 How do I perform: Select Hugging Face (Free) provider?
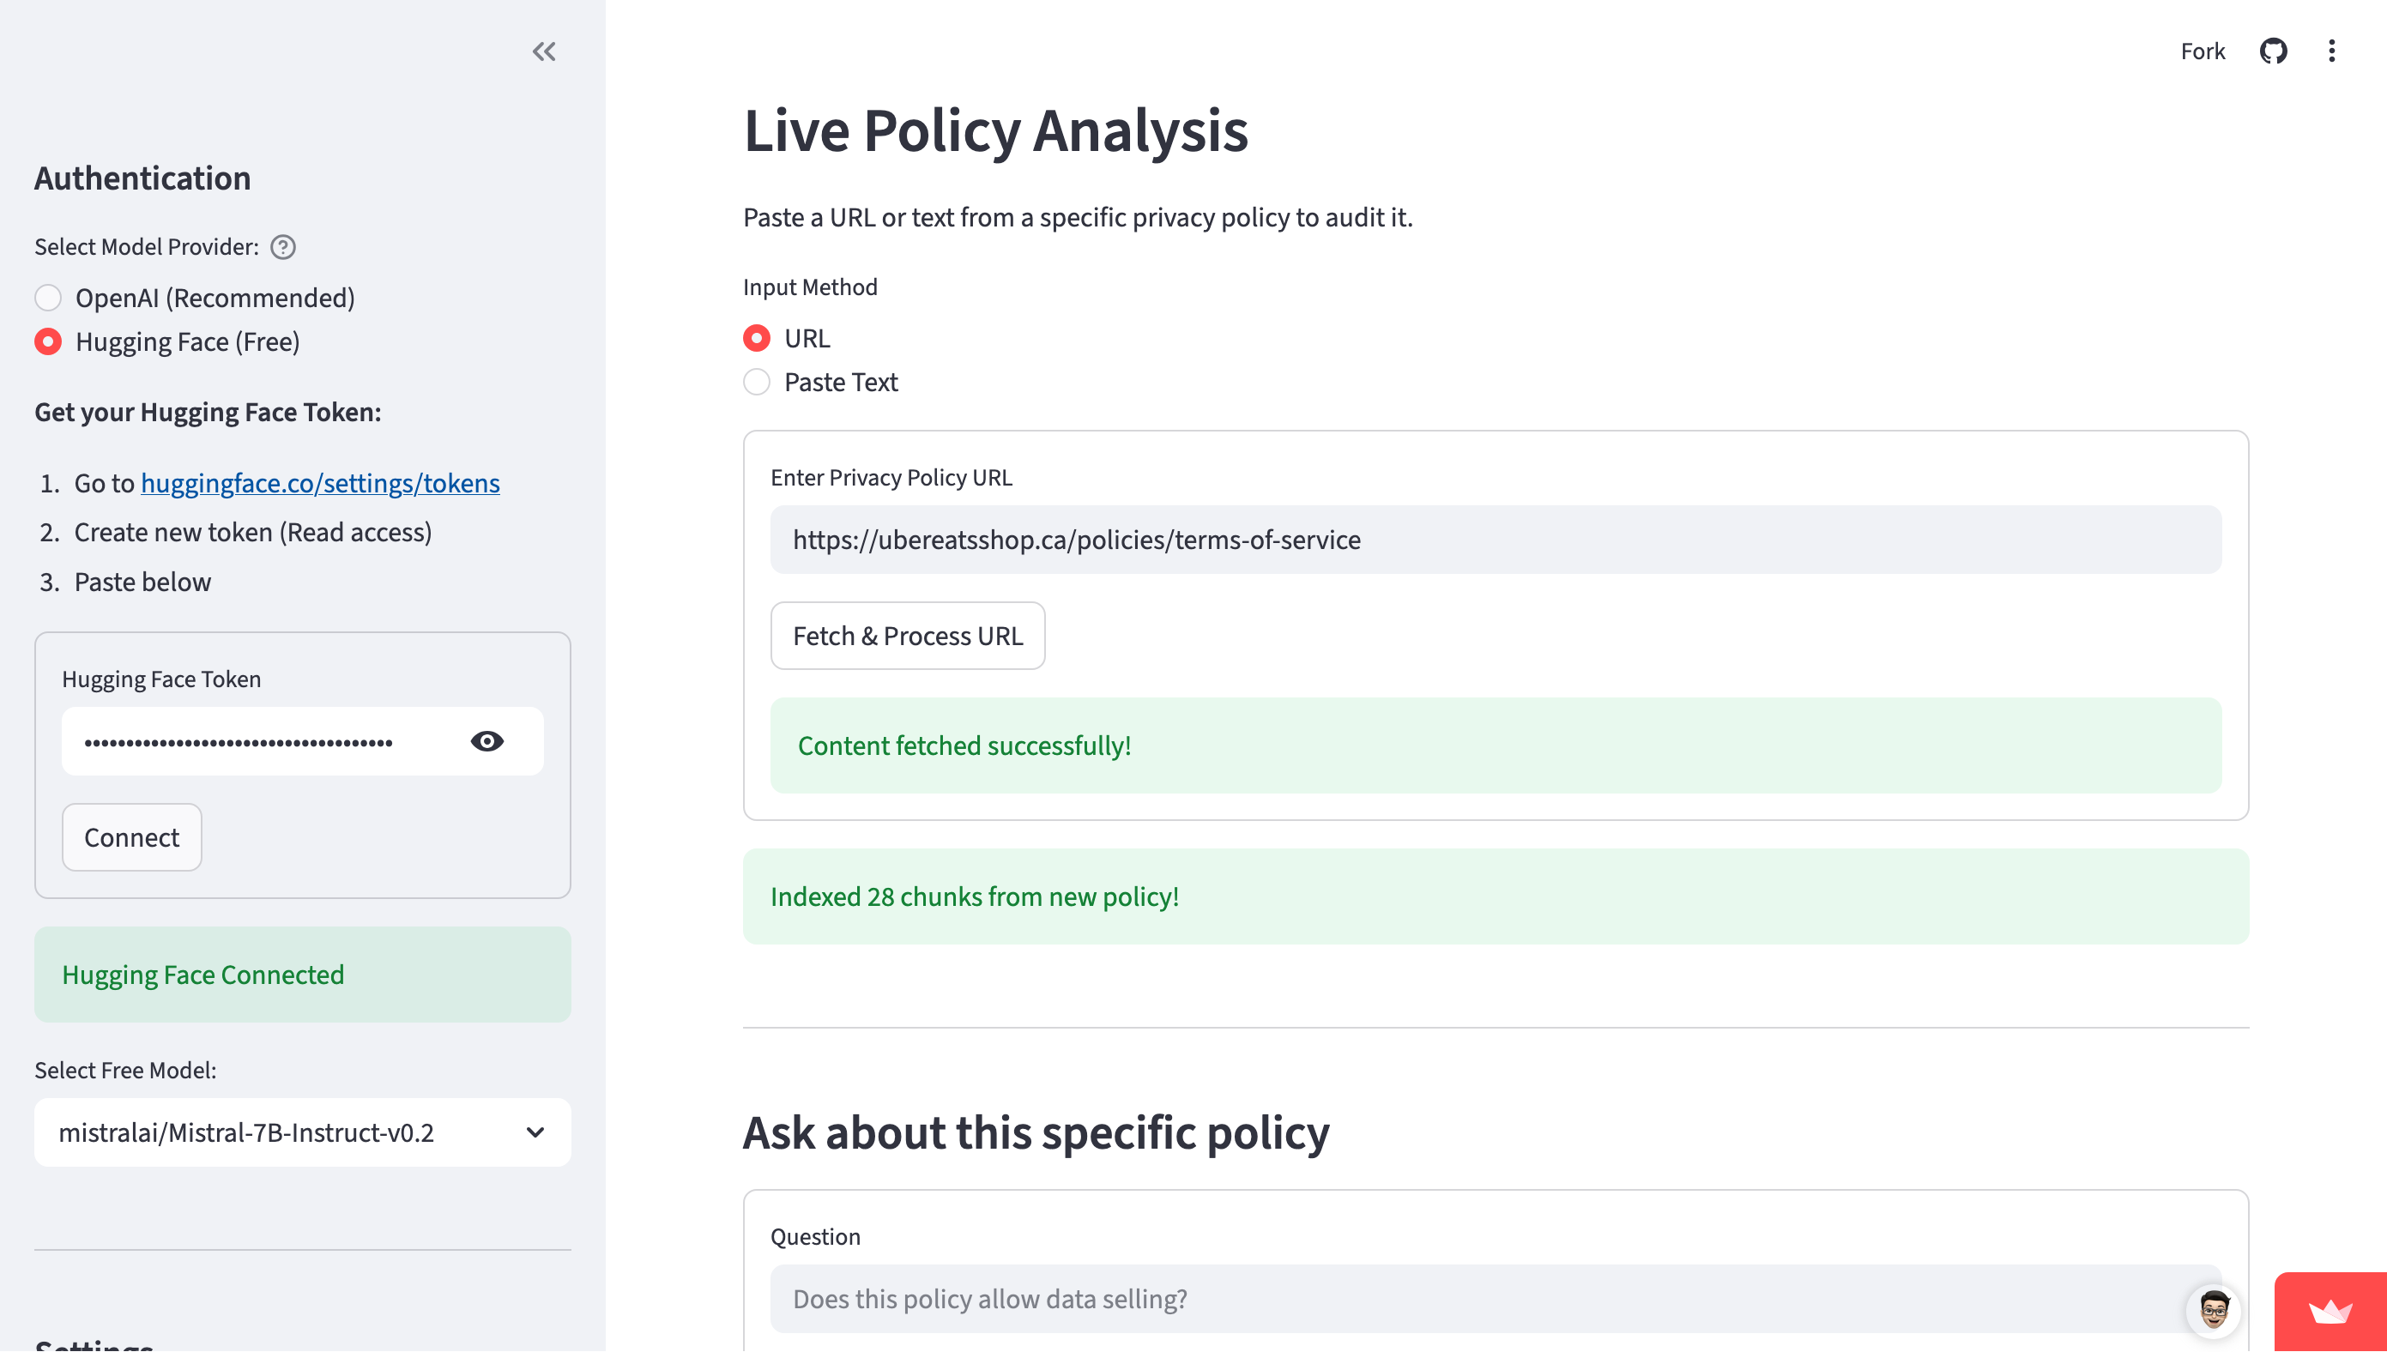(x=167, y=341)
